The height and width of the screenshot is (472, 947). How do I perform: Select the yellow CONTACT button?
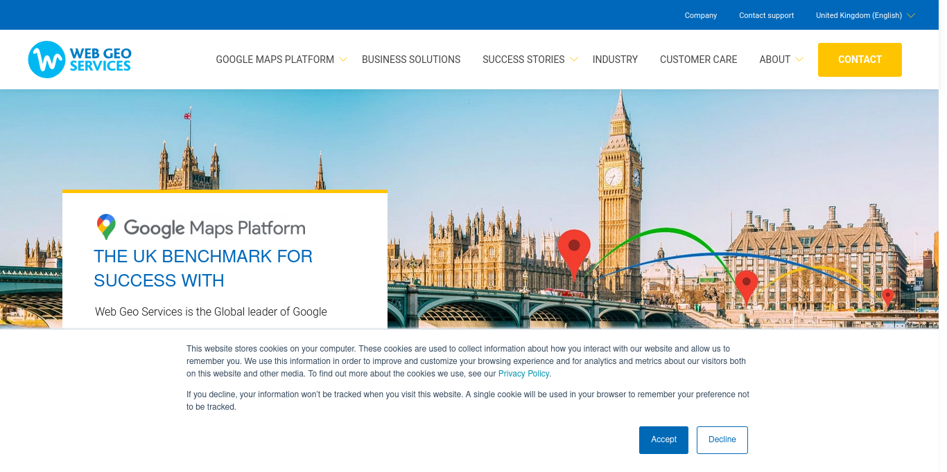pyautogui.click(x=860, y=60)
